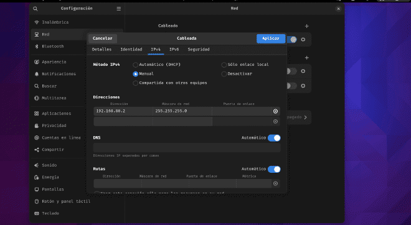
Task: Click the route Dirección input field
Action: click(x=118, y=183)
